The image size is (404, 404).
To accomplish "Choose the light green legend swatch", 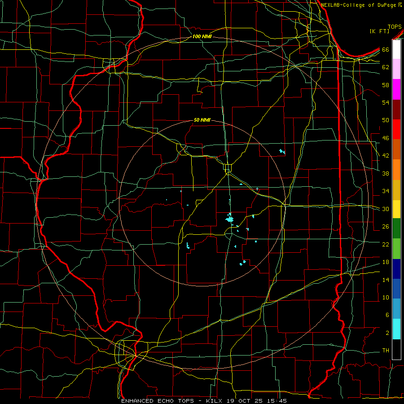I will (x=396, y=248).
